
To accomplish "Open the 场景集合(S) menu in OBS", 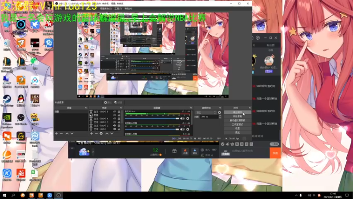I will tap(105, 8).
